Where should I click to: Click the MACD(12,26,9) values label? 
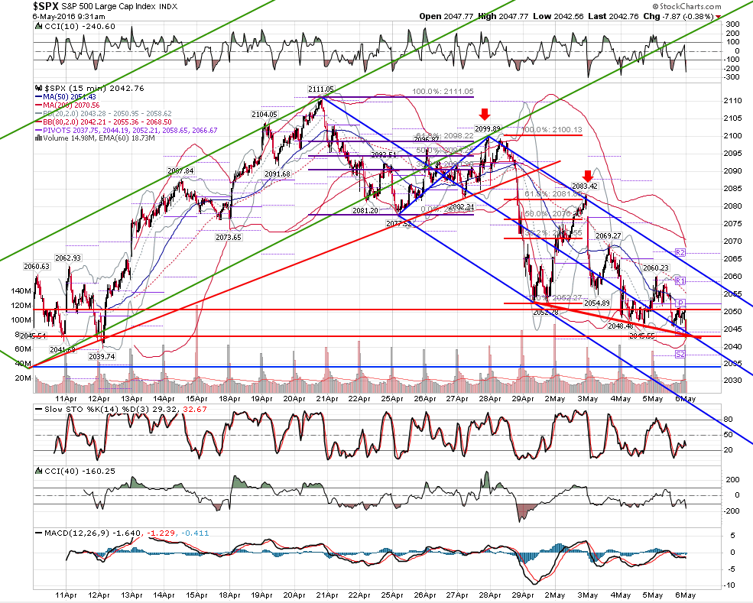click(x=127, y=533)
